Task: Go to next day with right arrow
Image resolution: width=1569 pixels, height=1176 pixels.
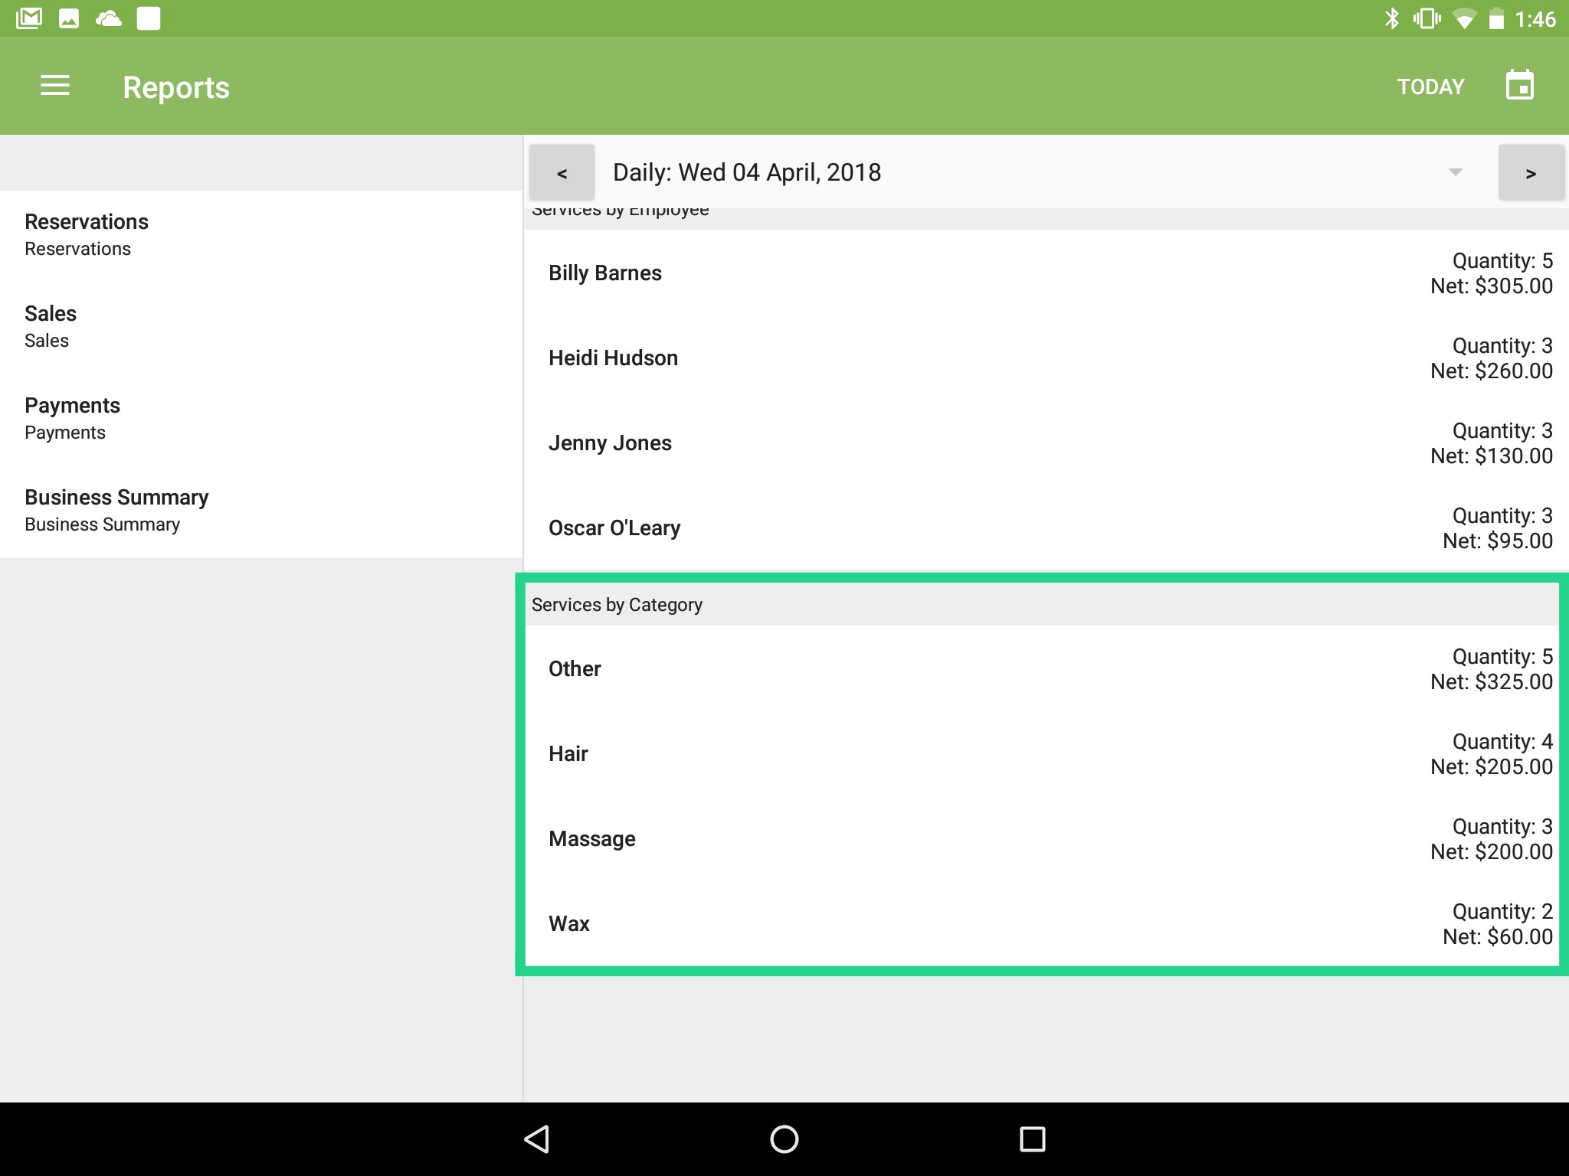Action: click(x=1530, y=172)
